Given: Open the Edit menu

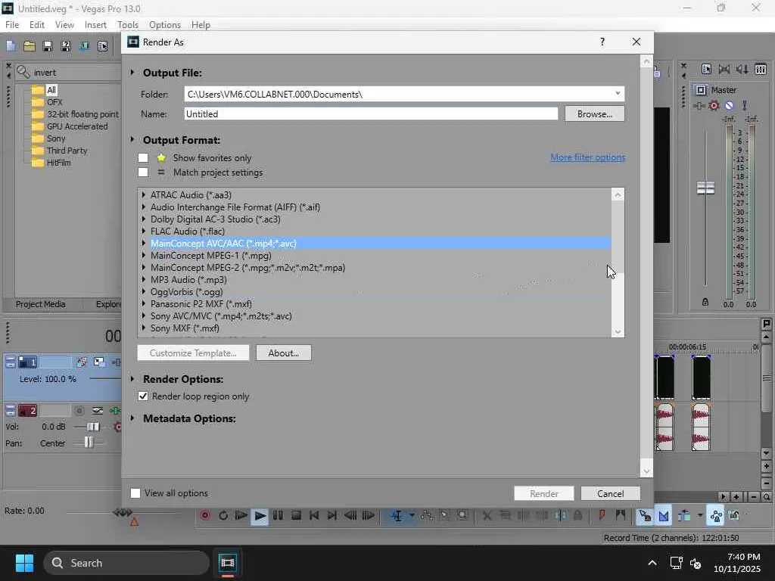Looking at the screenshot, I should (x=36, y=25).
